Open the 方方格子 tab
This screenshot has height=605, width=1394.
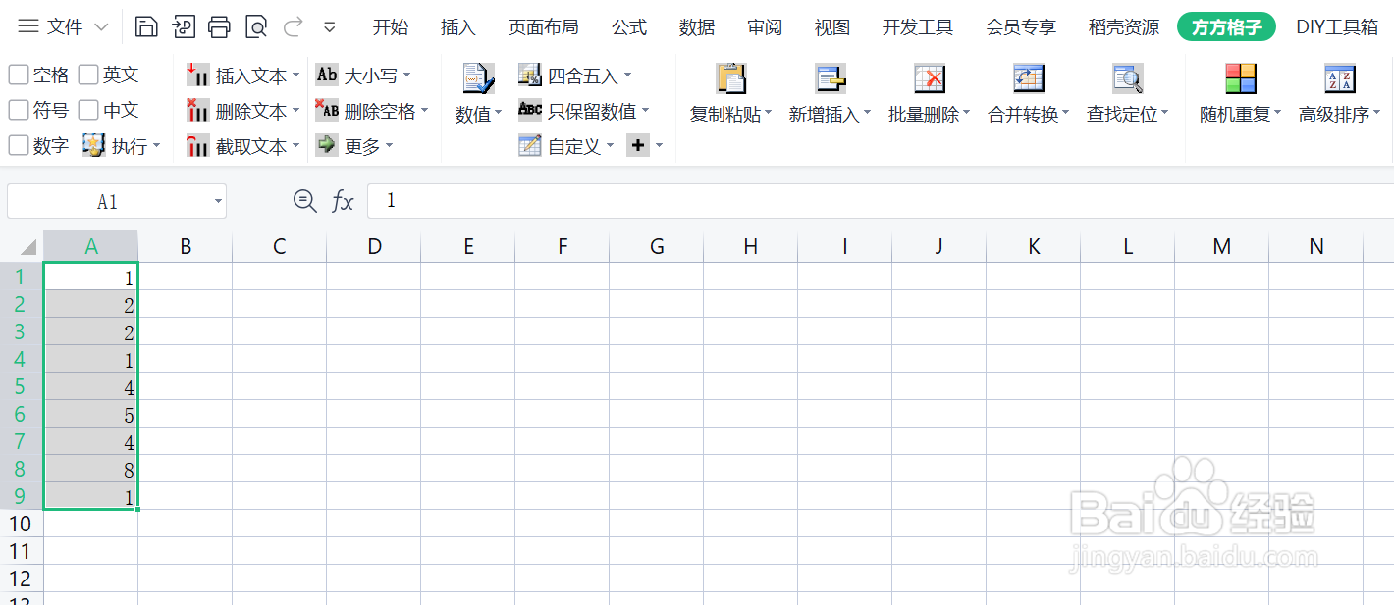tap(1226, 27)
